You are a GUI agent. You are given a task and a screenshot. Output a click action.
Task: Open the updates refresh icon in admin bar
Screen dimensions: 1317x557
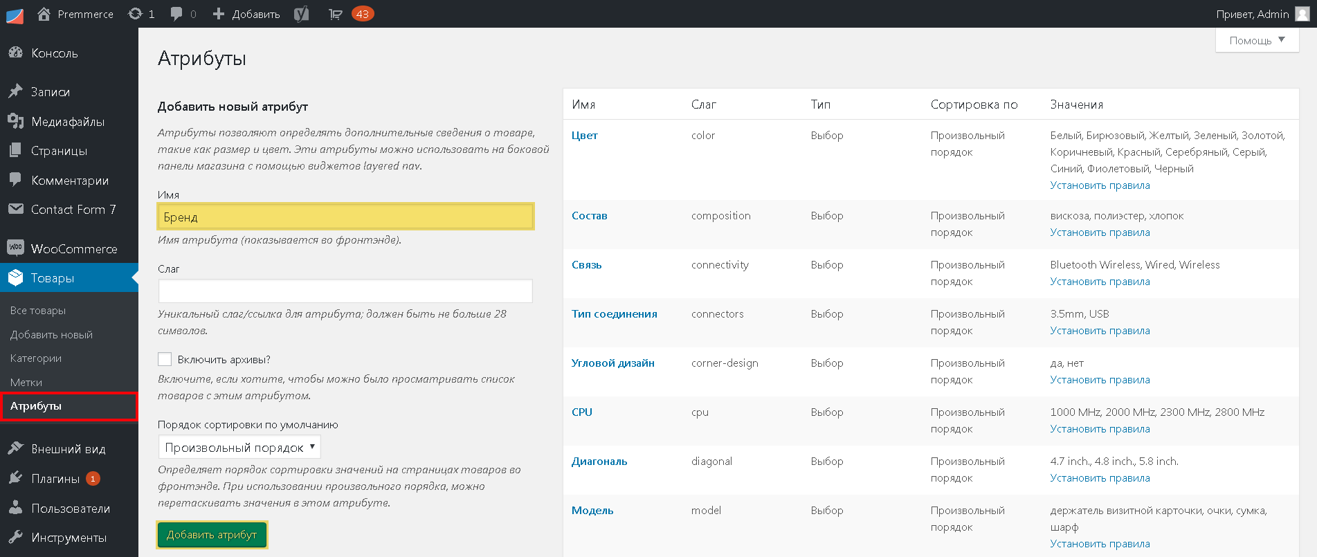pos(135,14)
